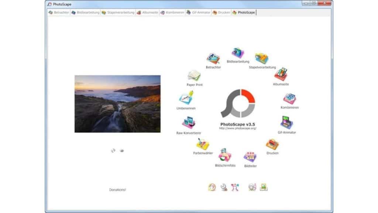Switch to the Stapelverarbeitung tab
The height and width of the screenshot is (213, 378).
click(118, 13)
